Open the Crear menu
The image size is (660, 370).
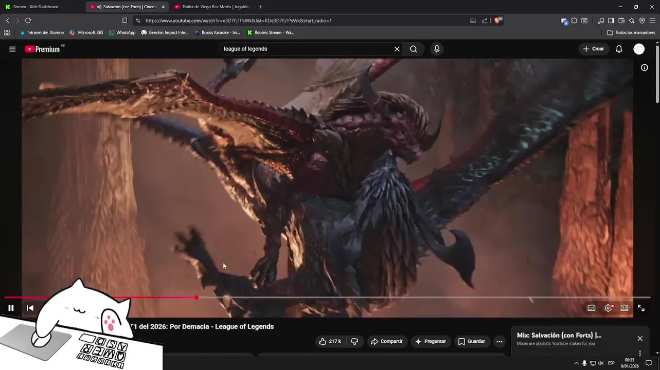tap(594, 49)
